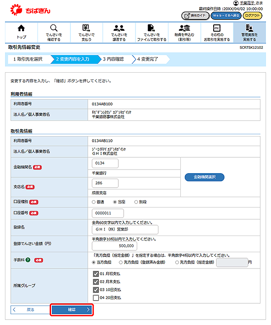The height and width of the screenshot is (325, 271).
Task: Open でんさいで支払う menu
Action: pyautogui.click(x=86, y=33)
